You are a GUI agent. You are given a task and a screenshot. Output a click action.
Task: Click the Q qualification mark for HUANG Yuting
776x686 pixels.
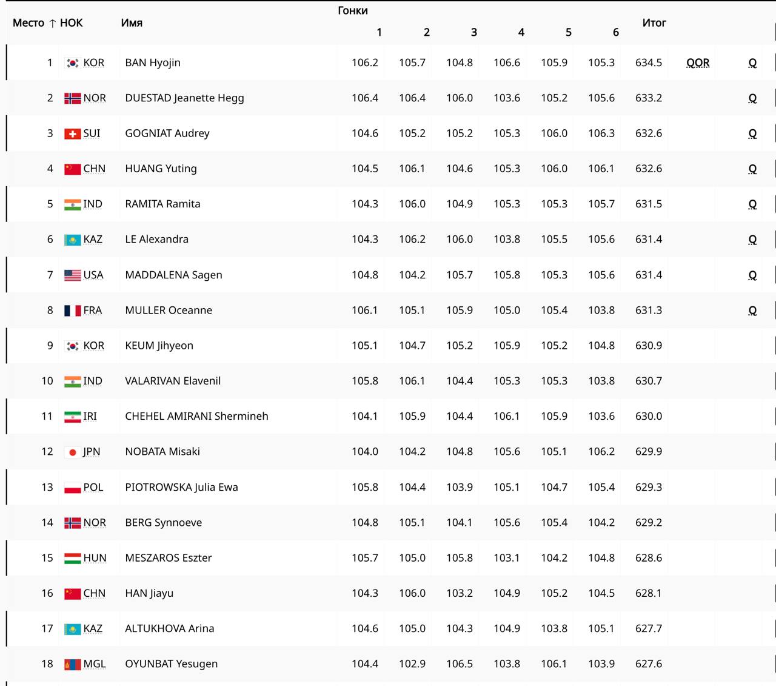click(752, 169)
